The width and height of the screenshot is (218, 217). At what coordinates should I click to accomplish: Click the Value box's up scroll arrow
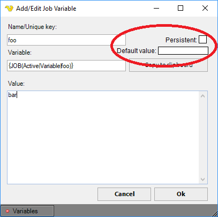pyautogui.click(x=202, y=96)
